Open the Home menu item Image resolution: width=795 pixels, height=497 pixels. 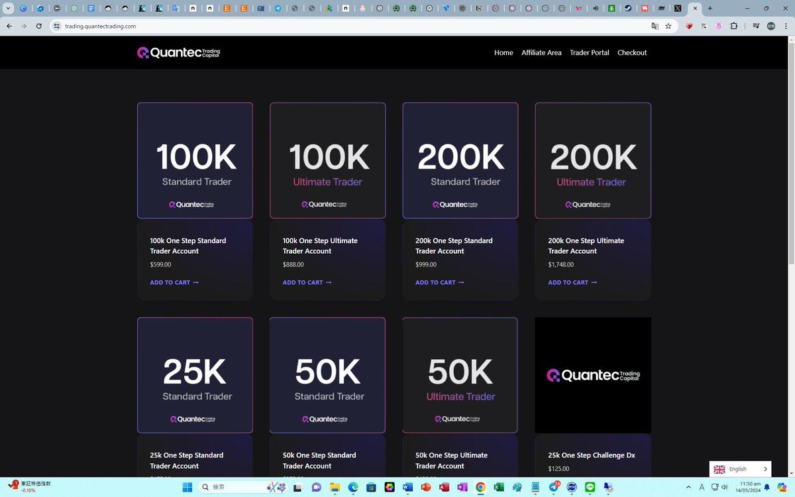click(503, 52)
